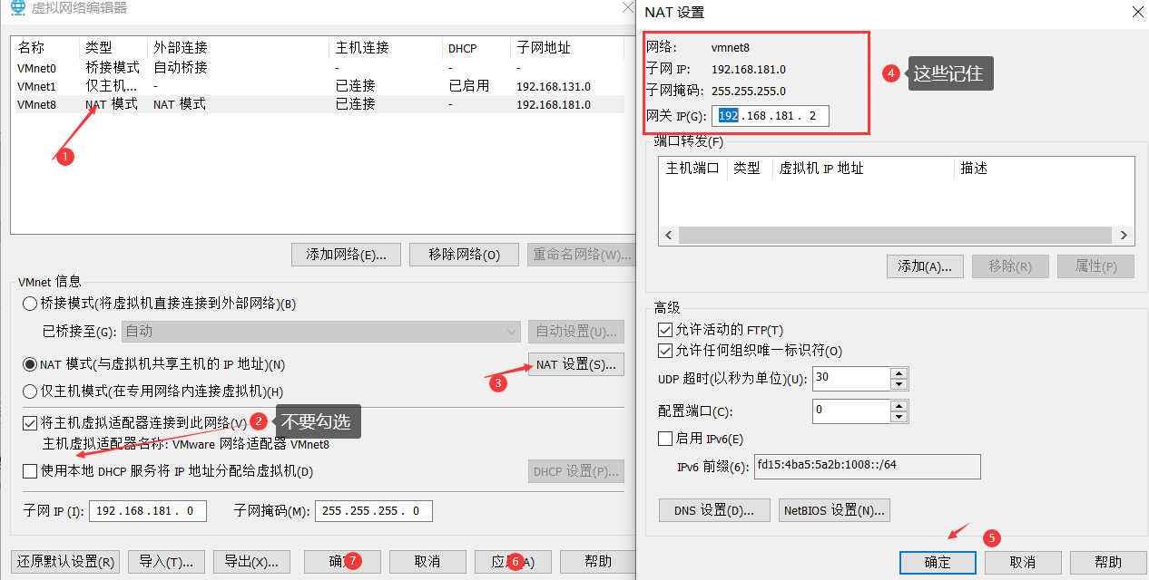Increase UDP 超时 with up arrow

coord(899,372)
